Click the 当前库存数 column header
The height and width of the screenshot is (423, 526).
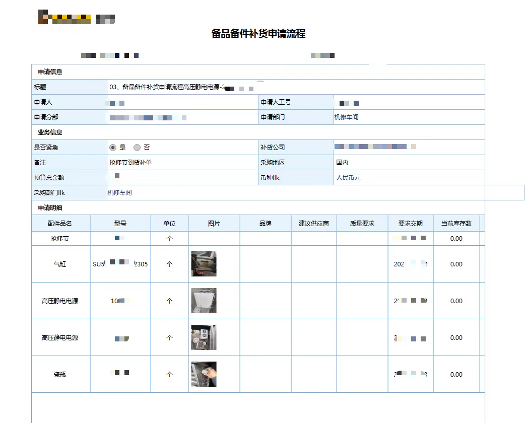[456, 224]
